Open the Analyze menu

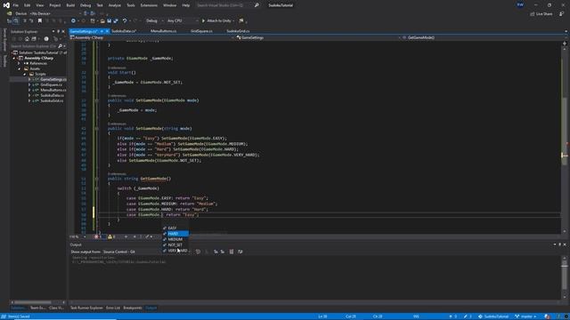coord(115,5)
